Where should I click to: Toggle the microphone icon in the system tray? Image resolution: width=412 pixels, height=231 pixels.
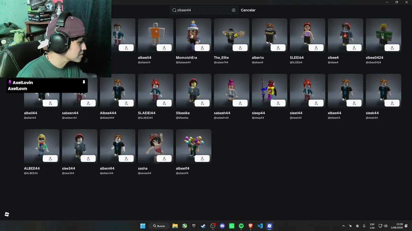[x=364, y=226]
